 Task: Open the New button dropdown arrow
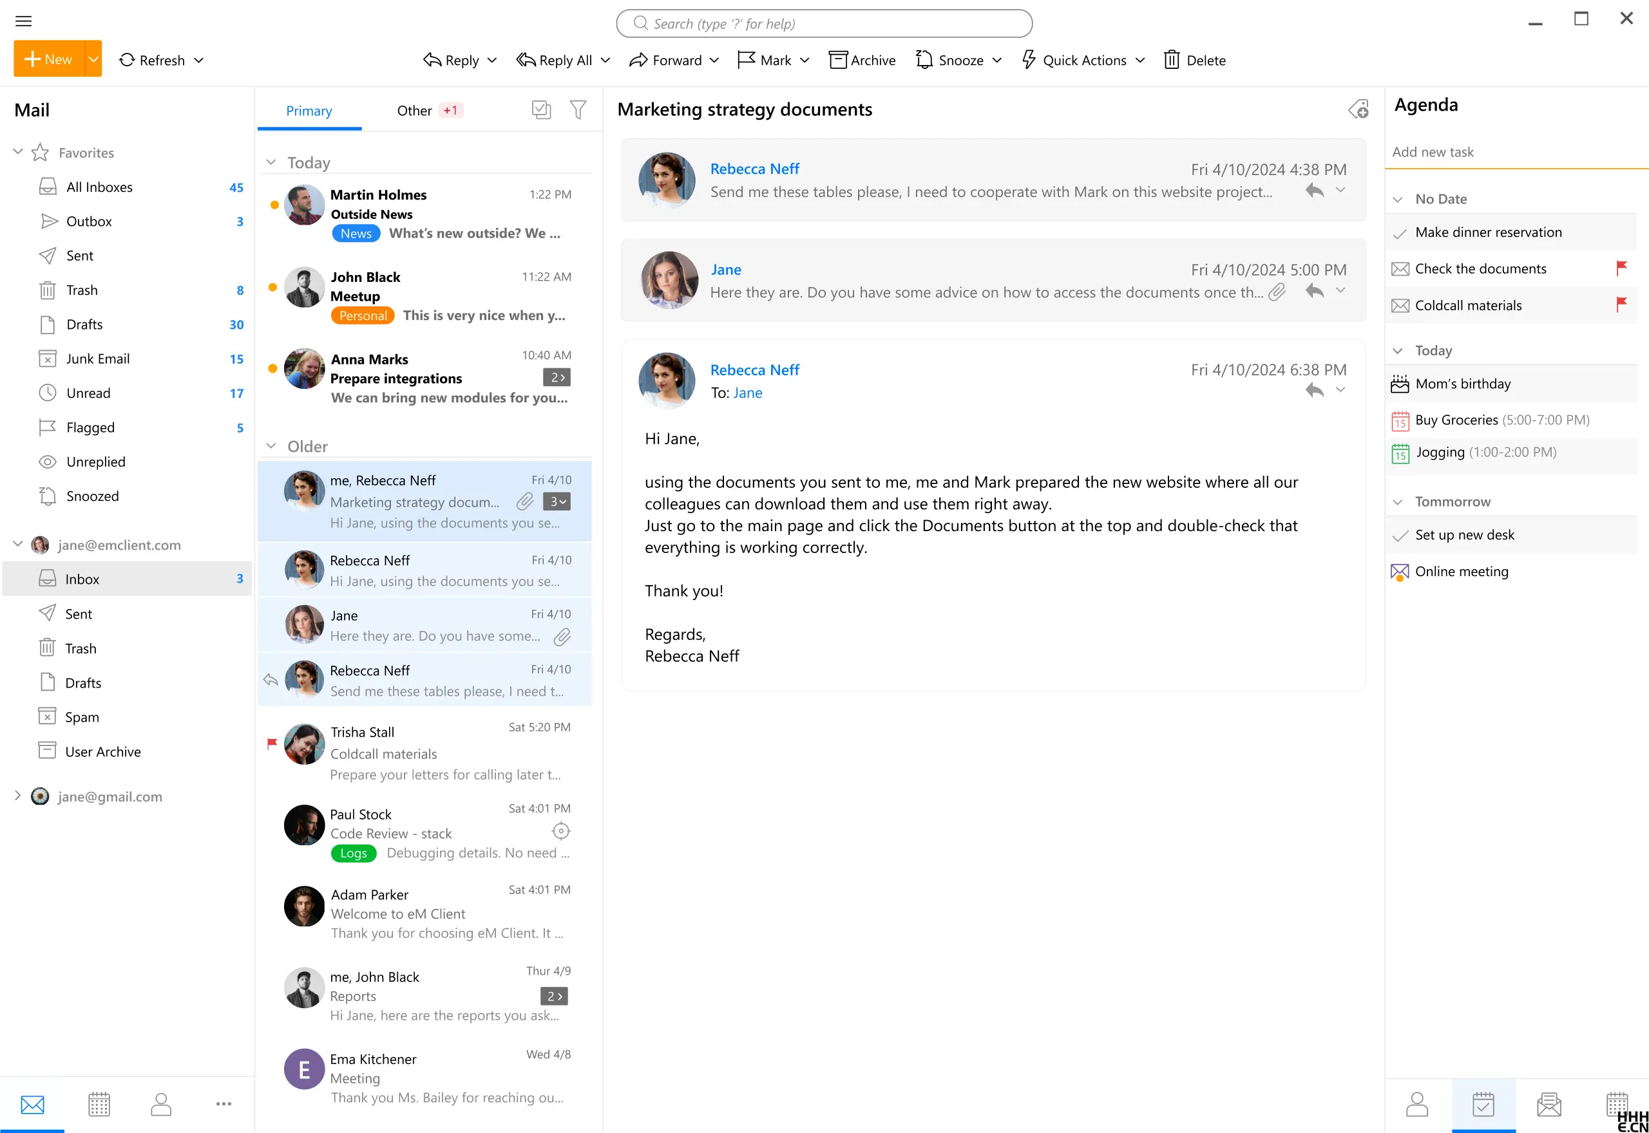93,60
